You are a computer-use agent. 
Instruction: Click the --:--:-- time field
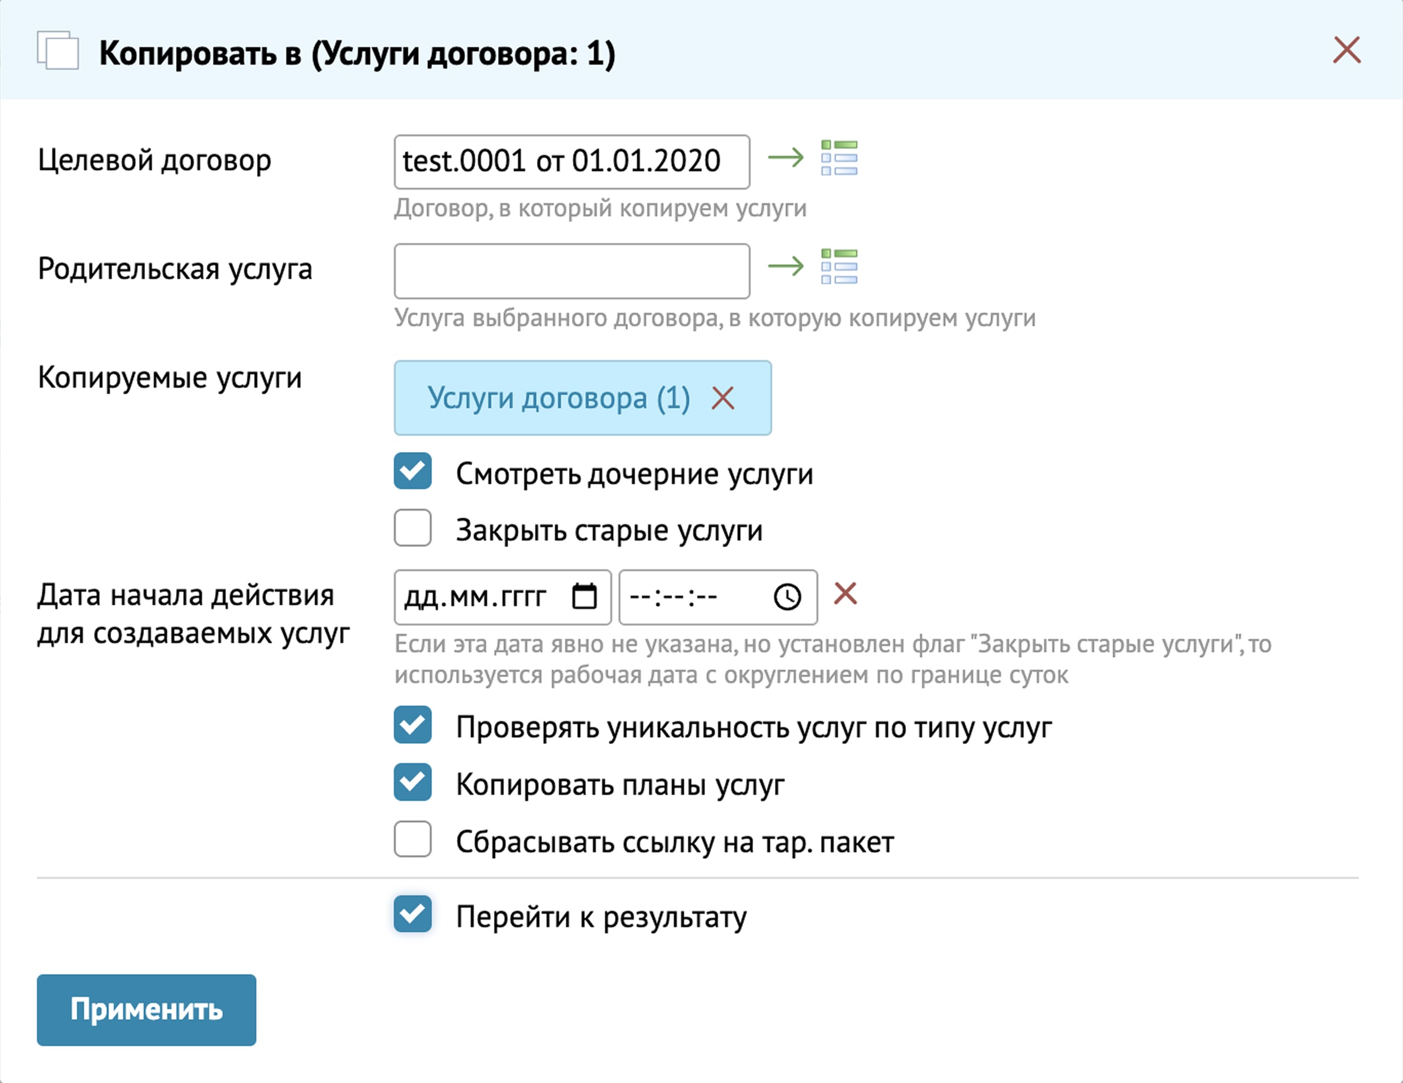tap(718, 597)
